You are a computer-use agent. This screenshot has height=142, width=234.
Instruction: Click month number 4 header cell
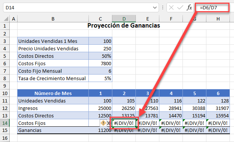pyautogui.click(x=171, y=93)
